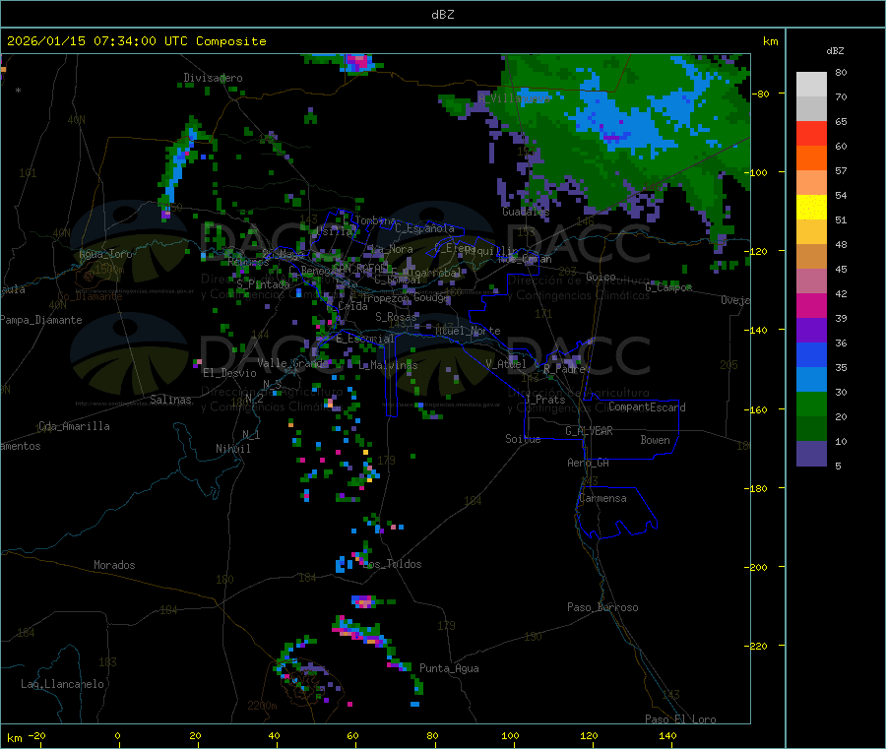The width and height of the screenshot is (886, 749).
Task: Click the Cda_Amarilla map label
Action: coord(74,426)
